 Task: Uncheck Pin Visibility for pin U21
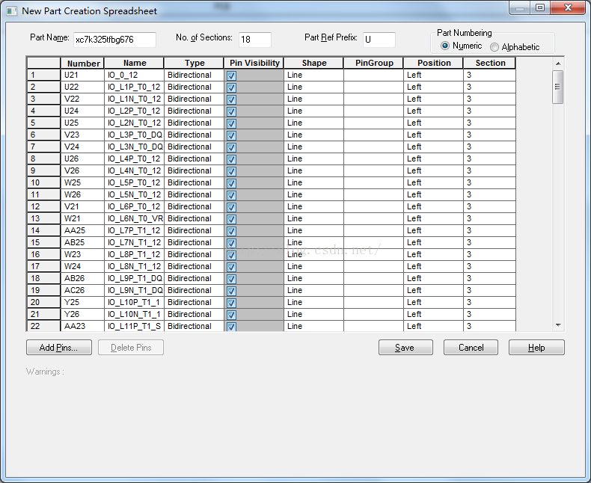click(231, 76)
